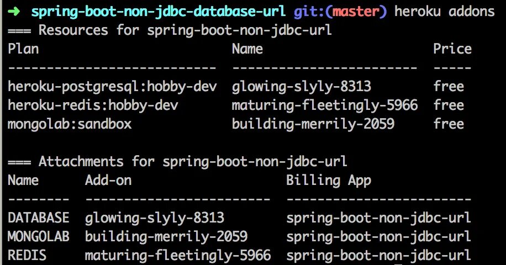Click the Name header in Attachments table
Screen dimensions: 506x265
[23, 180]
